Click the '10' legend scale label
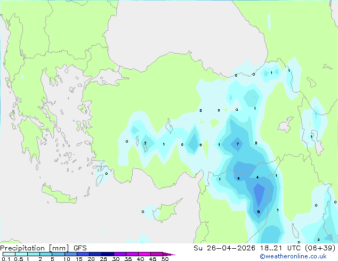This screenshot has width=338, height=261. pos(67,259)
